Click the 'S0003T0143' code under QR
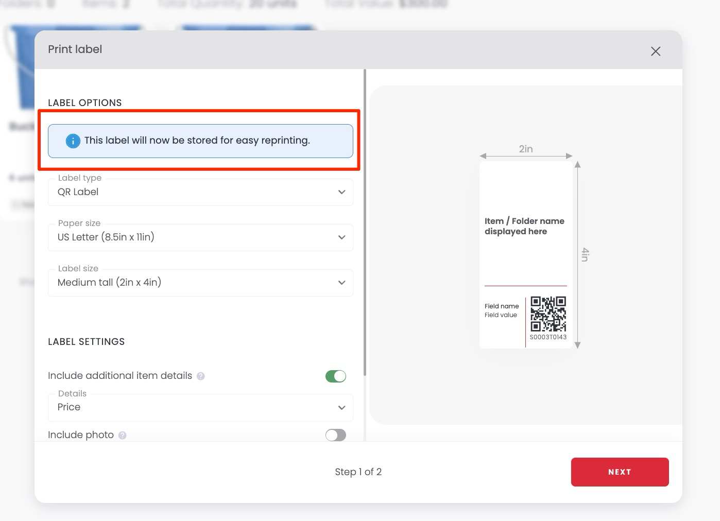The height and width of the screenshot is (521, 720). tap(548, 337)
